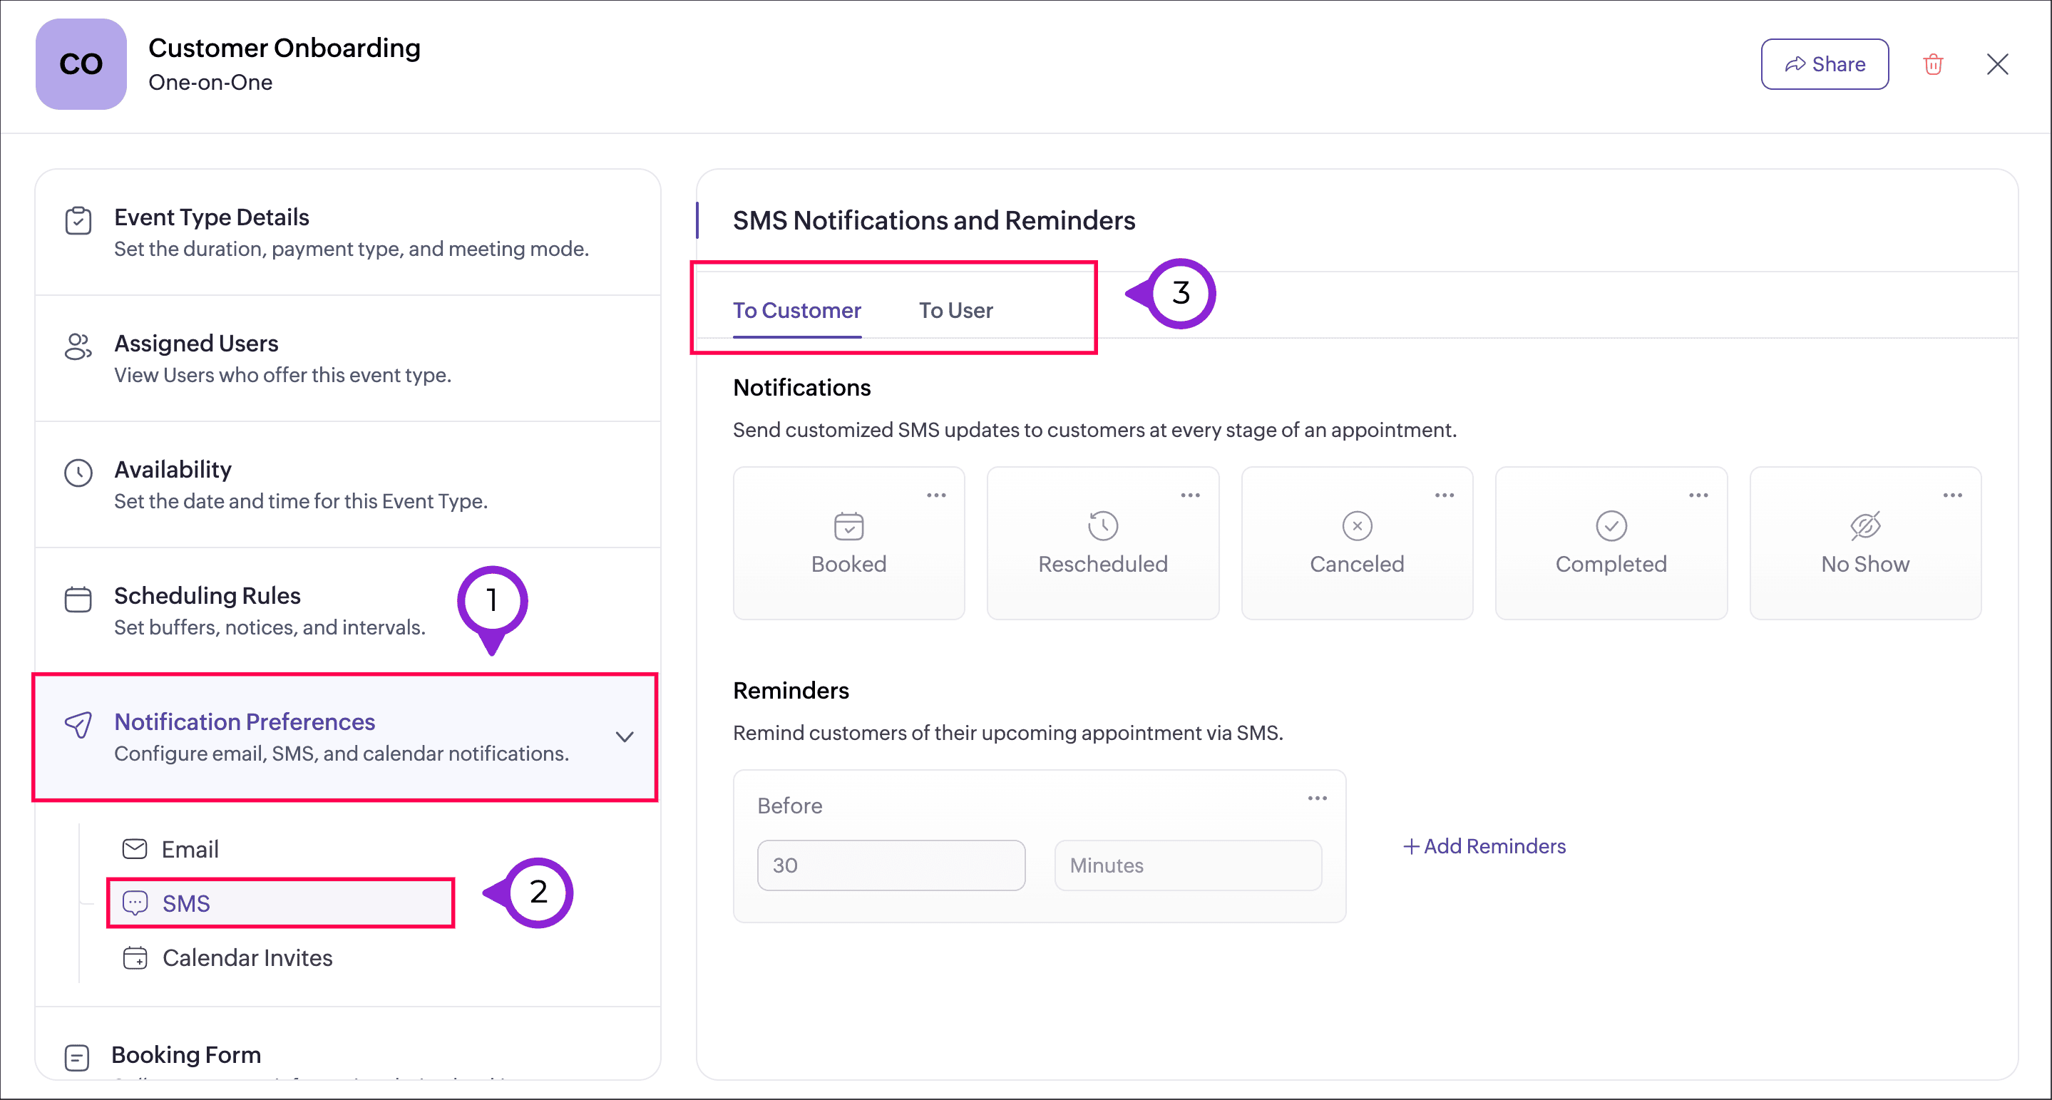The image size is (2052, 1100).
Task: Click the reminder time input showing 30
Action: 891,865
